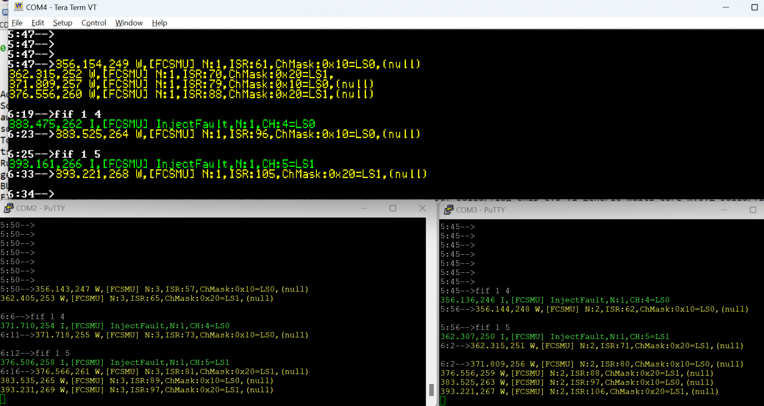Click the Tera Term line with ISR:79
This screenshot has height=406, width=764.
point(191,84)
